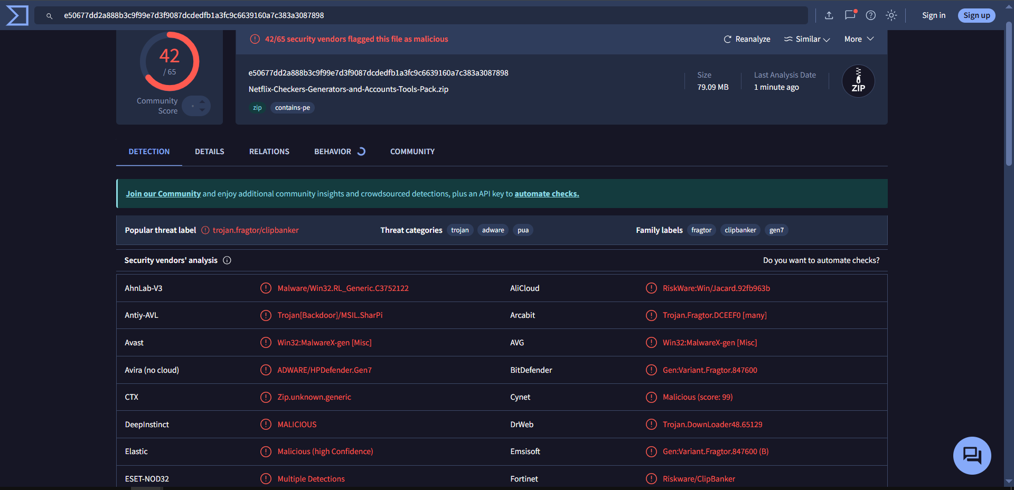
Task: Click the Sign in link
Action: point(934,15)
